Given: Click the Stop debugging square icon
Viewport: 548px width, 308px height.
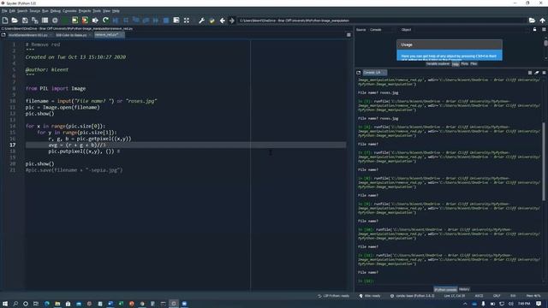Looking at the screenshot, I should [166, 21].
